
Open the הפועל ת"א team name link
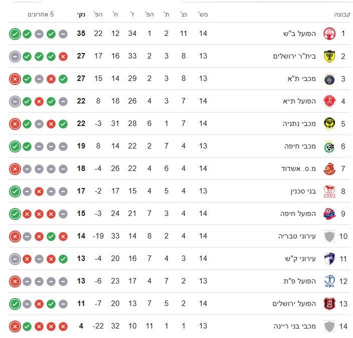coord(300,101)
